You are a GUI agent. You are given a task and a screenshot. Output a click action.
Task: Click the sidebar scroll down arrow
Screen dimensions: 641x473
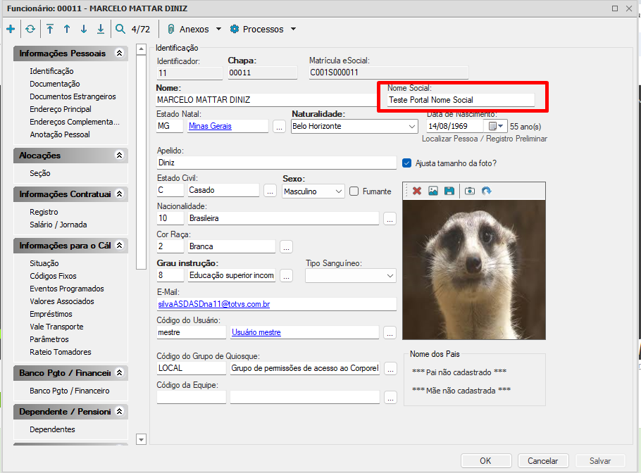tap(141, 440)
